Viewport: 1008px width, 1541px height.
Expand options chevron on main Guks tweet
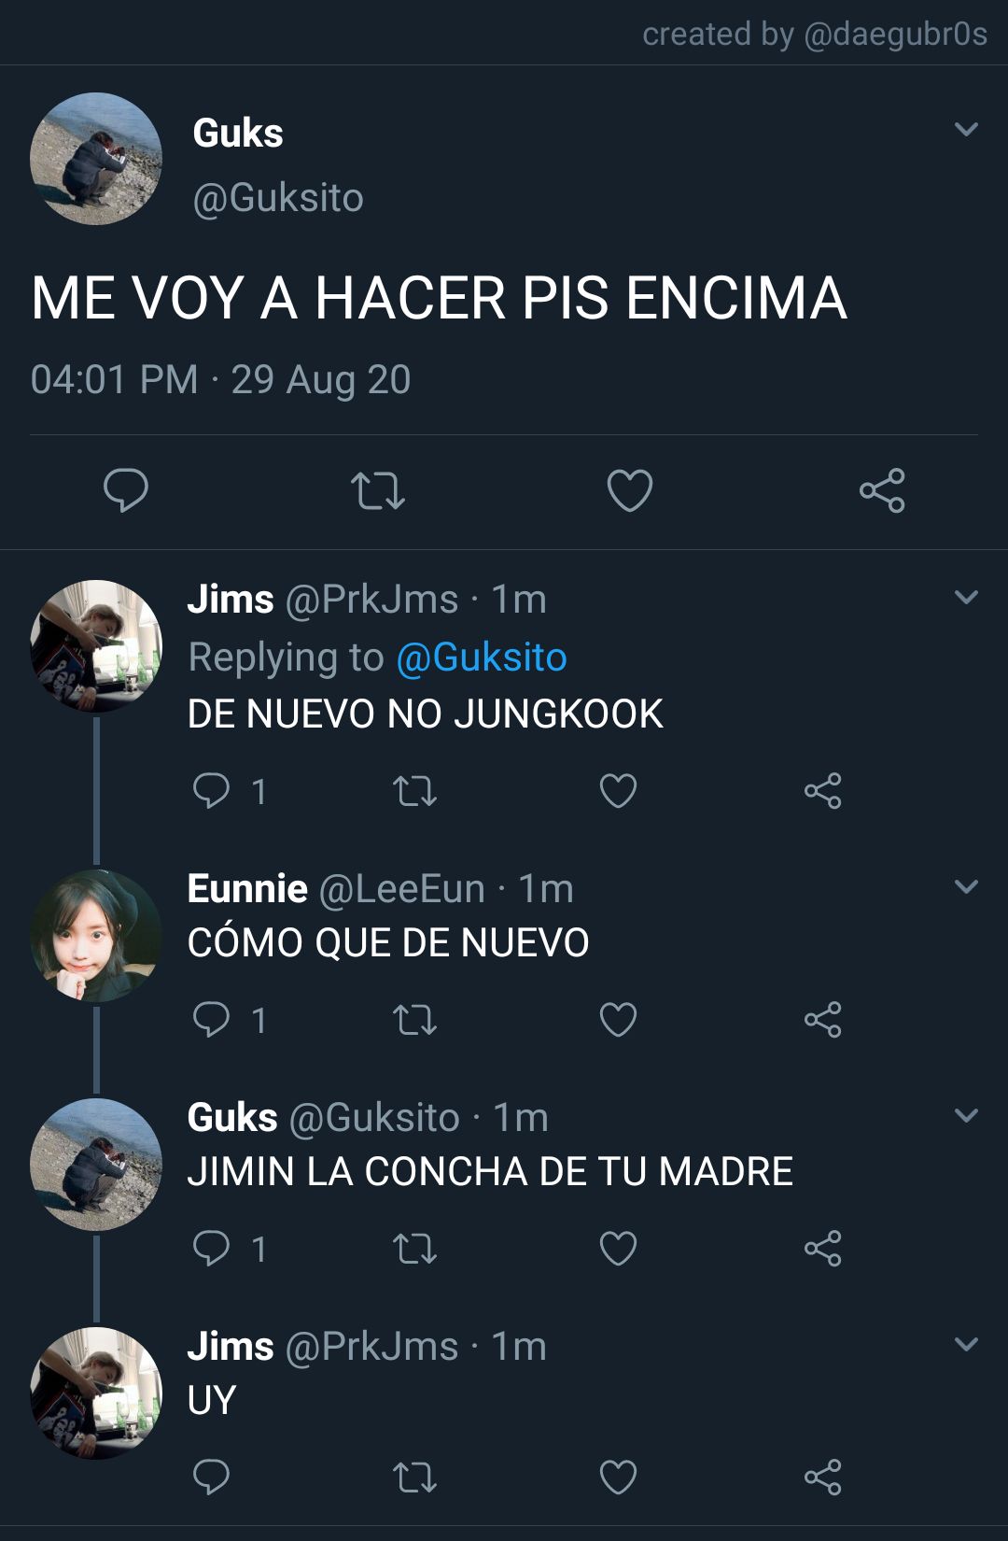pyautogui.click(x=967, y=129)
